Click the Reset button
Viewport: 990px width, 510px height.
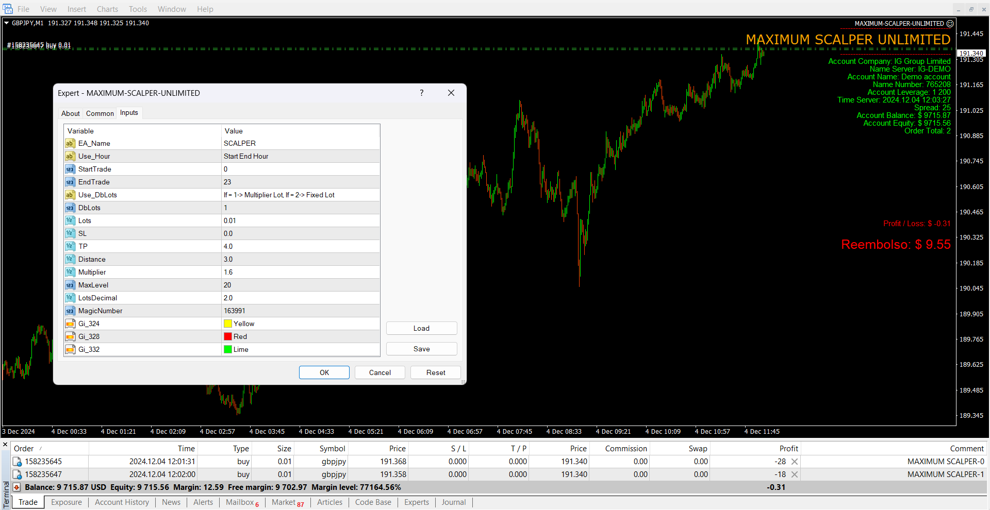pos(436,372)
